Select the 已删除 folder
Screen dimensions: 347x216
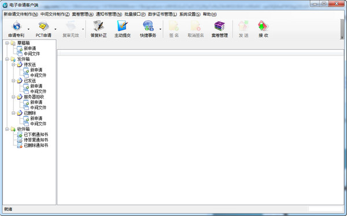click(x=30, y=113)
